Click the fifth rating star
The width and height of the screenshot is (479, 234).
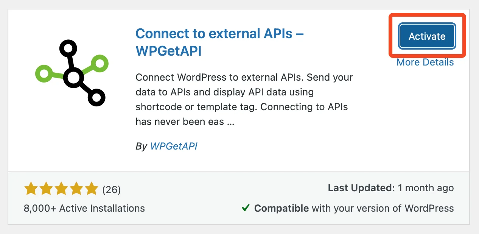[x=91, y=188]
